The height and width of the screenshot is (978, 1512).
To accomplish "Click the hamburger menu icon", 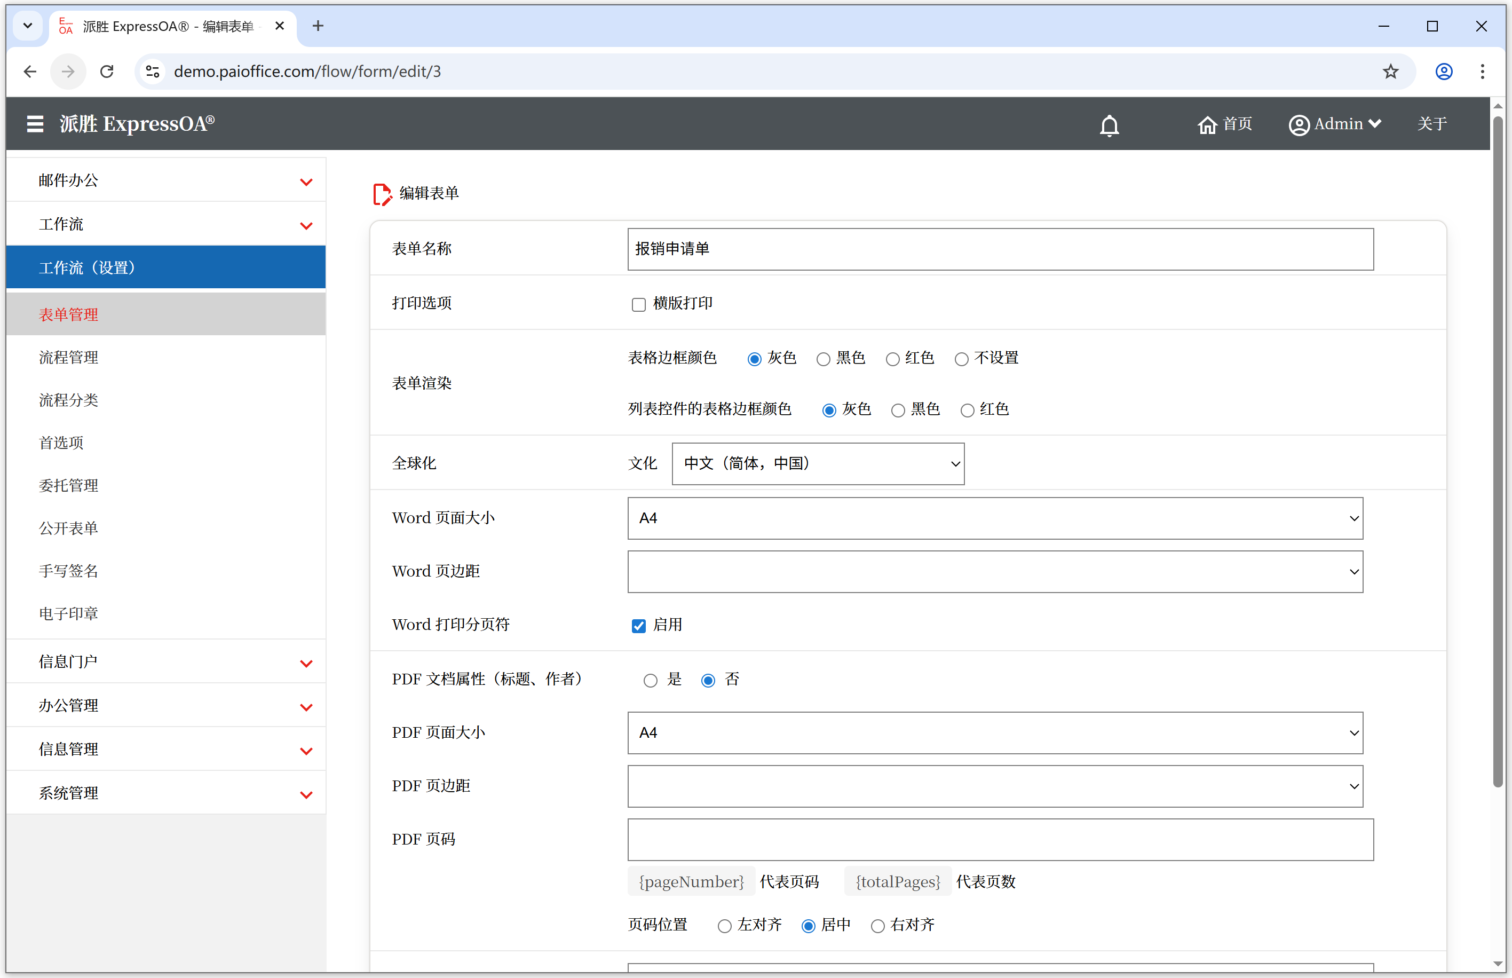I will [35, 124].
